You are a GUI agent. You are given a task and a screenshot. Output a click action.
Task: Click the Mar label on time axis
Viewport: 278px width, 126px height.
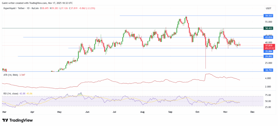(5, 112)
